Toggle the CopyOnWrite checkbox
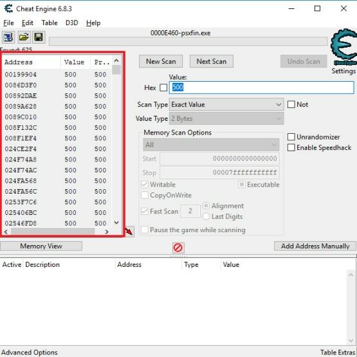The image size is (357, 357). click(x=145, y=195)
